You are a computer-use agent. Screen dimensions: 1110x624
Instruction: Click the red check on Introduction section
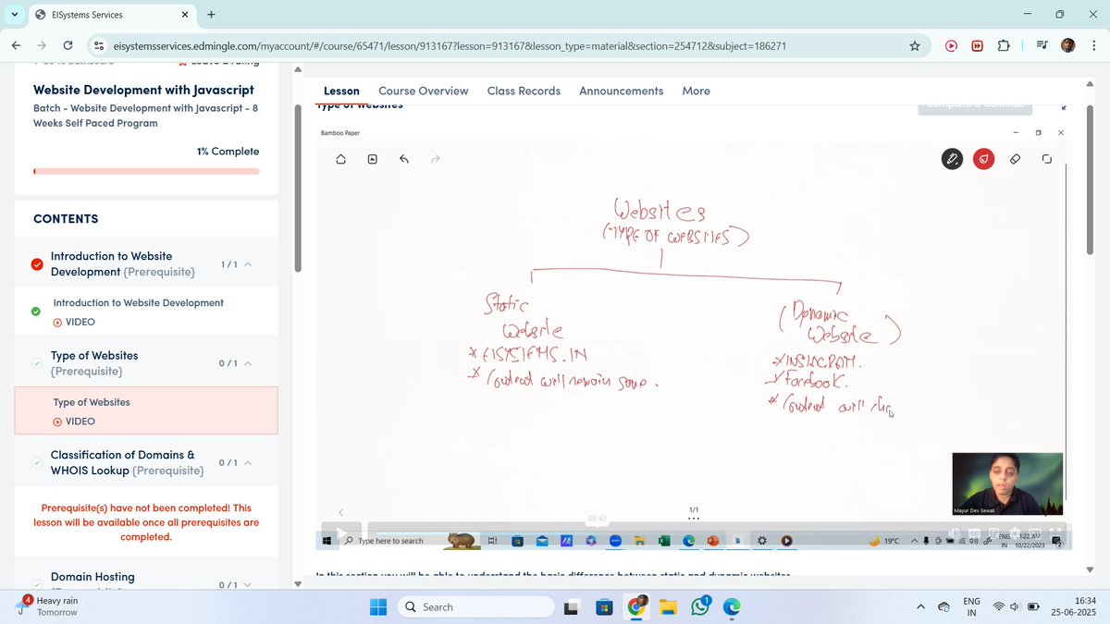(x=36, y=264)
